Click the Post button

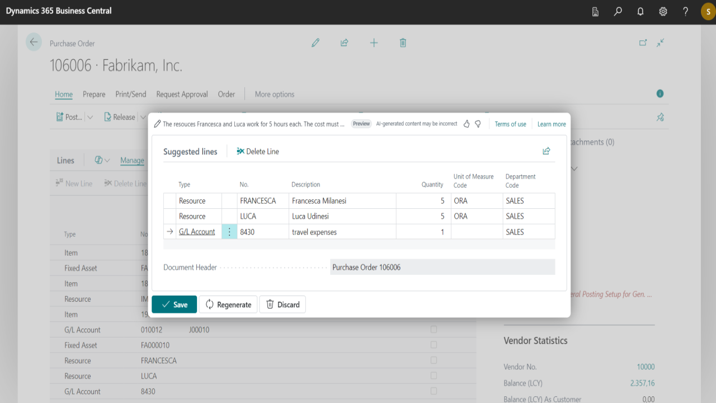[x=69, y=117]
